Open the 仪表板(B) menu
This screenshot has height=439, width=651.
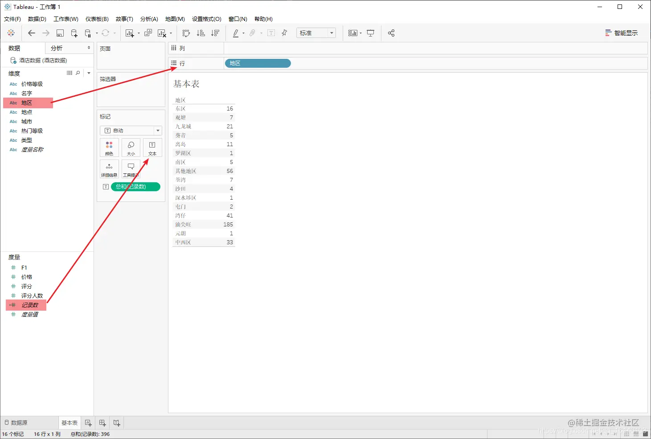coord(97,19)
